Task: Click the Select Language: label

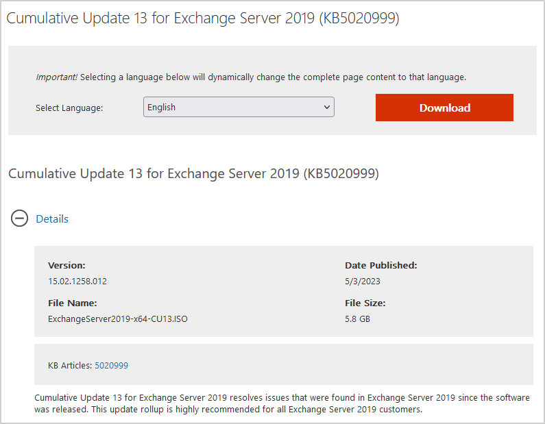Action: click(x=69, y=108)
